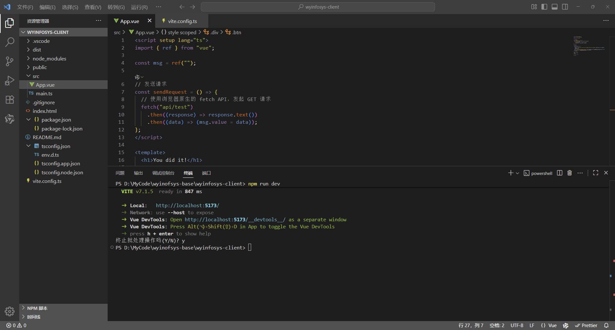Open the Run and Debug panel
The width and height of the screenshot is (615, 330).
[10, 81]
